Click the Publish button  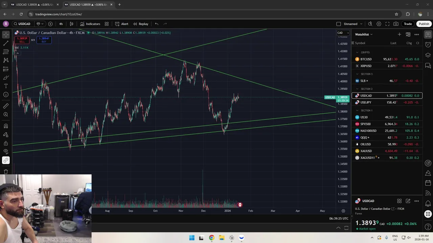click(x=424, y=24)
